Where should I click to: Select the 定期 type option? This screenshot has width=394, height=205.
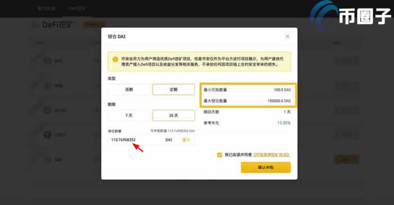click(x=173, y=90)
